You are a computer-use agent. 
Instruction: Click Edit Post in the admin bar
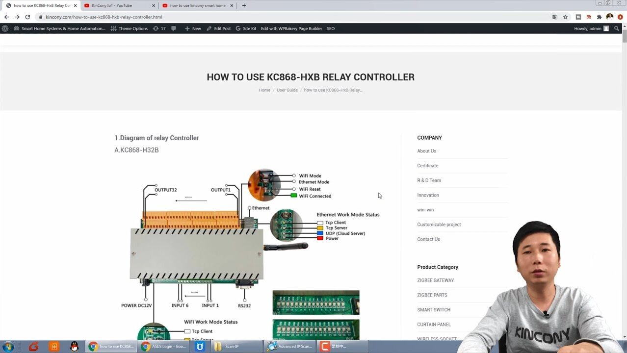[219, 28]
